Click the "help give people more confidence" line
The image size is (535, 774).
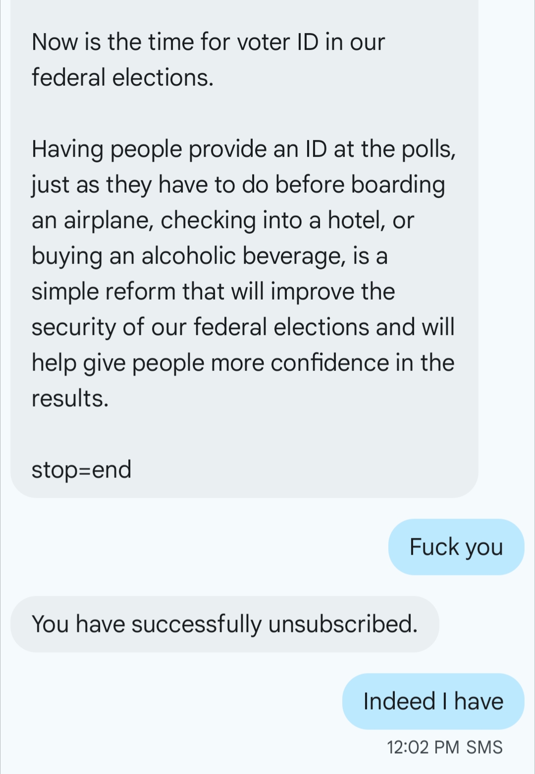coord(243,363)
